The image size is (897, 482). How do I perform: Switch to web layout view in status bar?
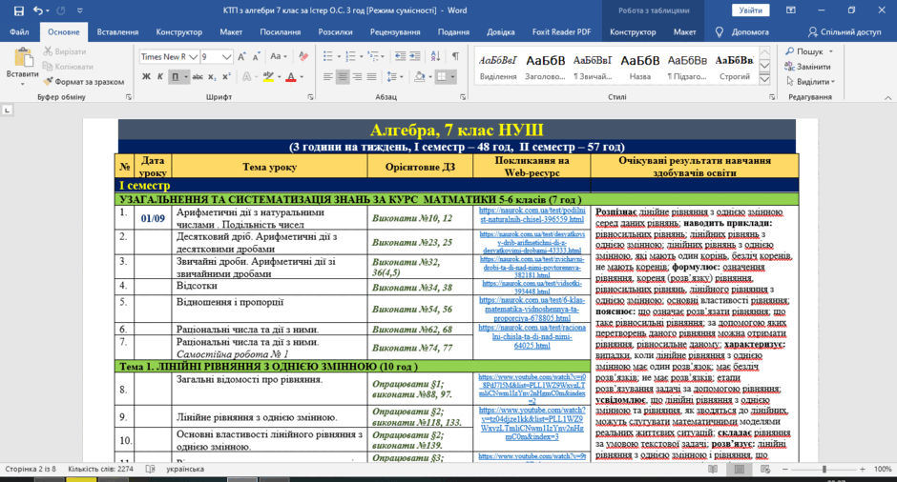765,469
